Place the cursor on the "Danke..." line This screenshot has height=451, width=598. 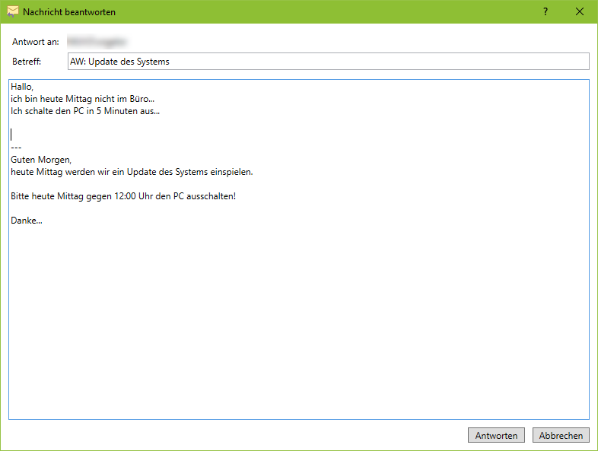click(27, 221)
